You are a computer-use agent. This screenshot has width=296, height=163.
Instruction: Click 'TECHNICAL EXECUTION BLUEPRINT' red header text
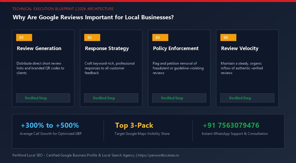pyautogui.click(x=43, y=9)
